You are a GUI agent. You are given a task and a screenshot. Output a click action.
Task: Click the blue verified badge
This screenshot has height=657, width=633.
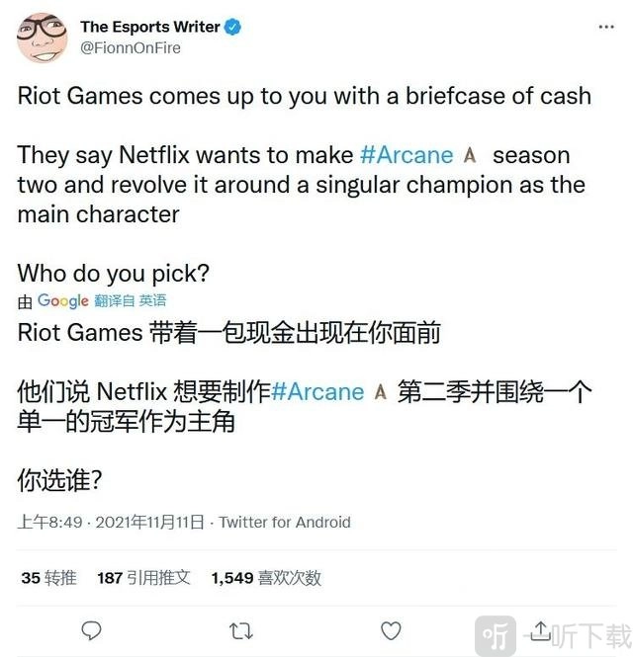pyautogui.click(x=232, y=27)
